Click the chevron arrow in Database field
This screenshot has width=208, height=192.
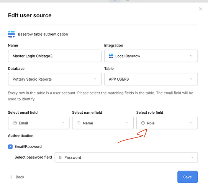coord(95,79)
